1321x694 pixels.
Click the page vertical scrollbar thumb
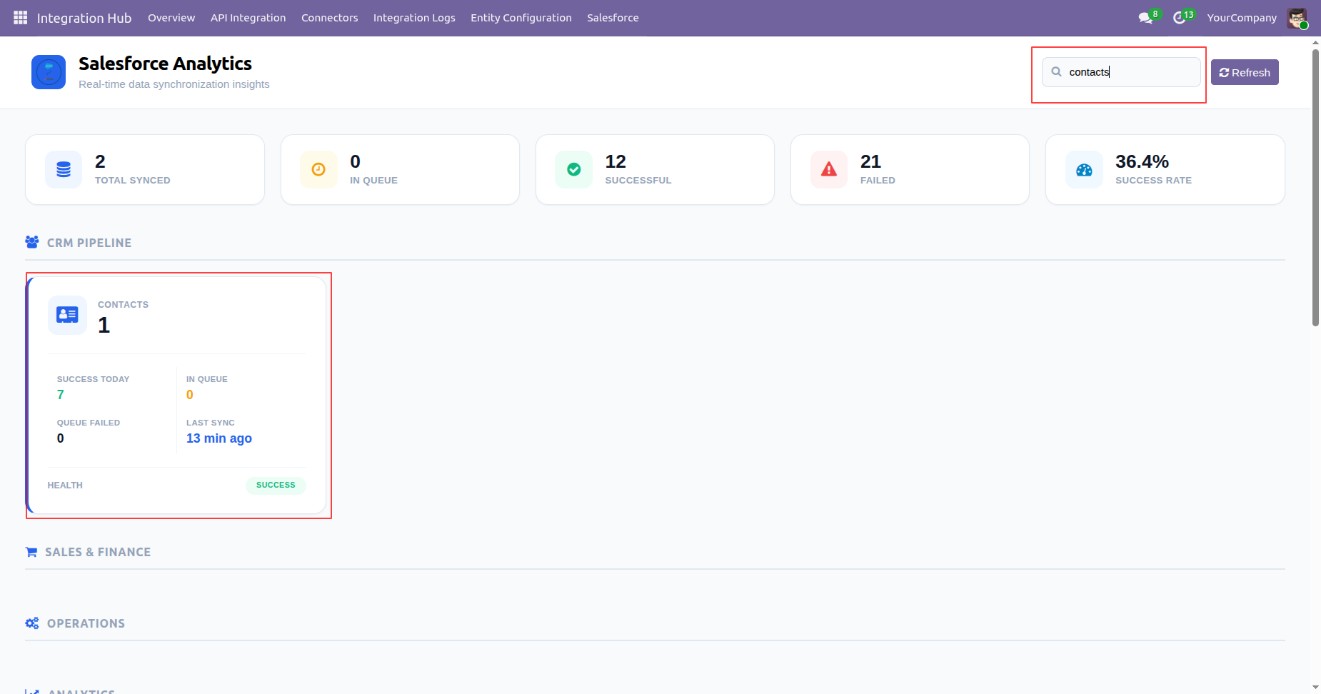point(1315,187)
